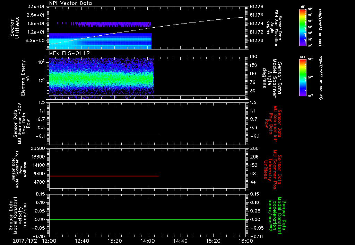Image resolution: width=355 pixels, height=245 pixels.
Task: Click the 23500 tick label
Action: pos(37,148)
